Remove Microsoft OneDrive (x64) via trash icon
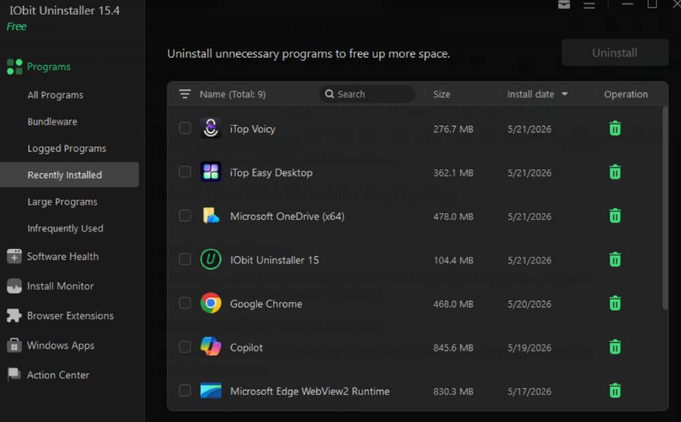 tap(615, 216)
